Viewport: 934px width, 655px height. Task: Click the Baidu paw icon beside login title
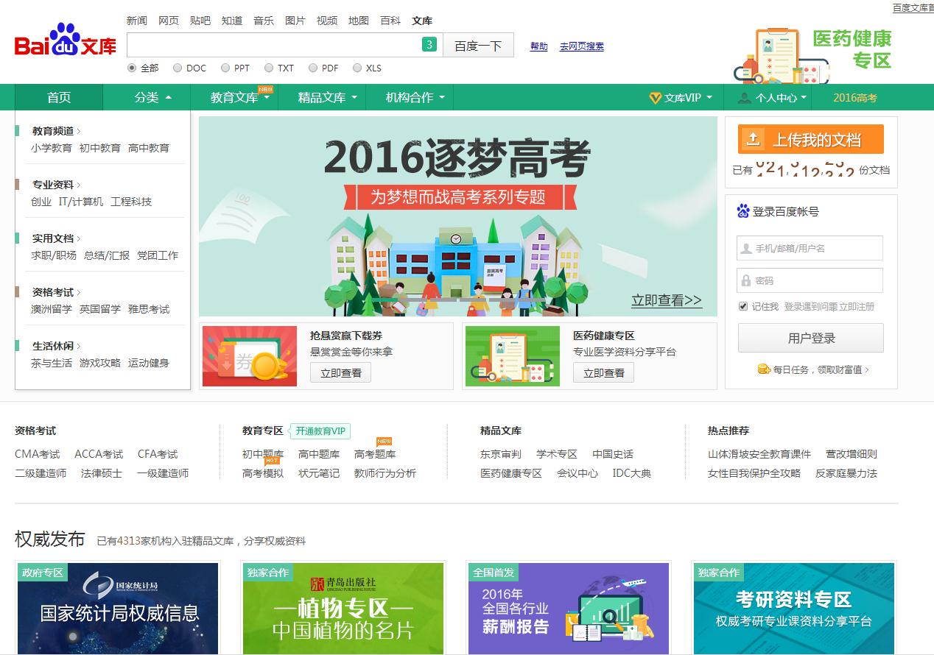coord(743,211)
